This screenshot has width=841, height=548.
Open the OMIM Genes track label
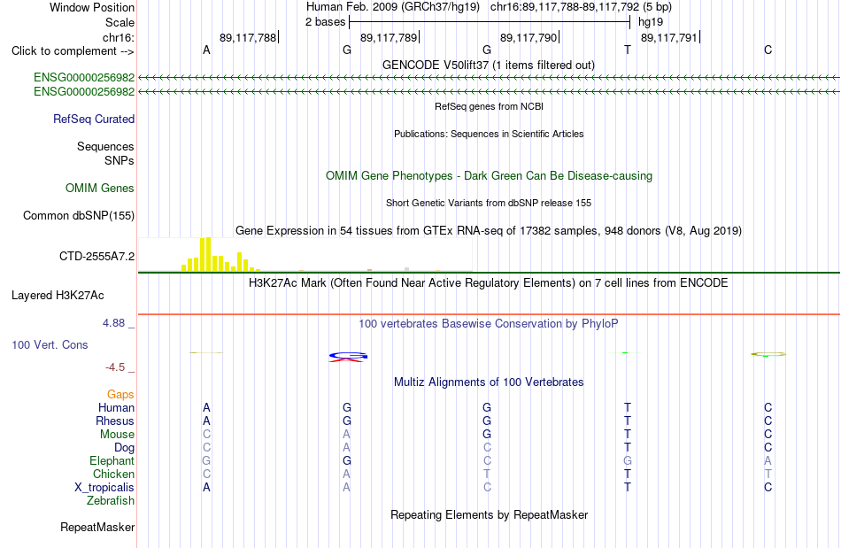pyautogui.click(x=99, y=189)
